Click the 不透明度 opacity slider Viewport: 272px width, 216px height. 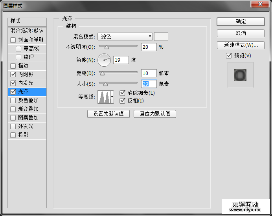tap(118, 47)
